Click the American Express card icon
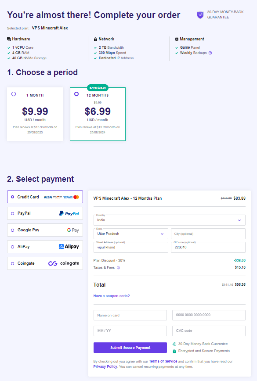 click(x=69, y=197)
